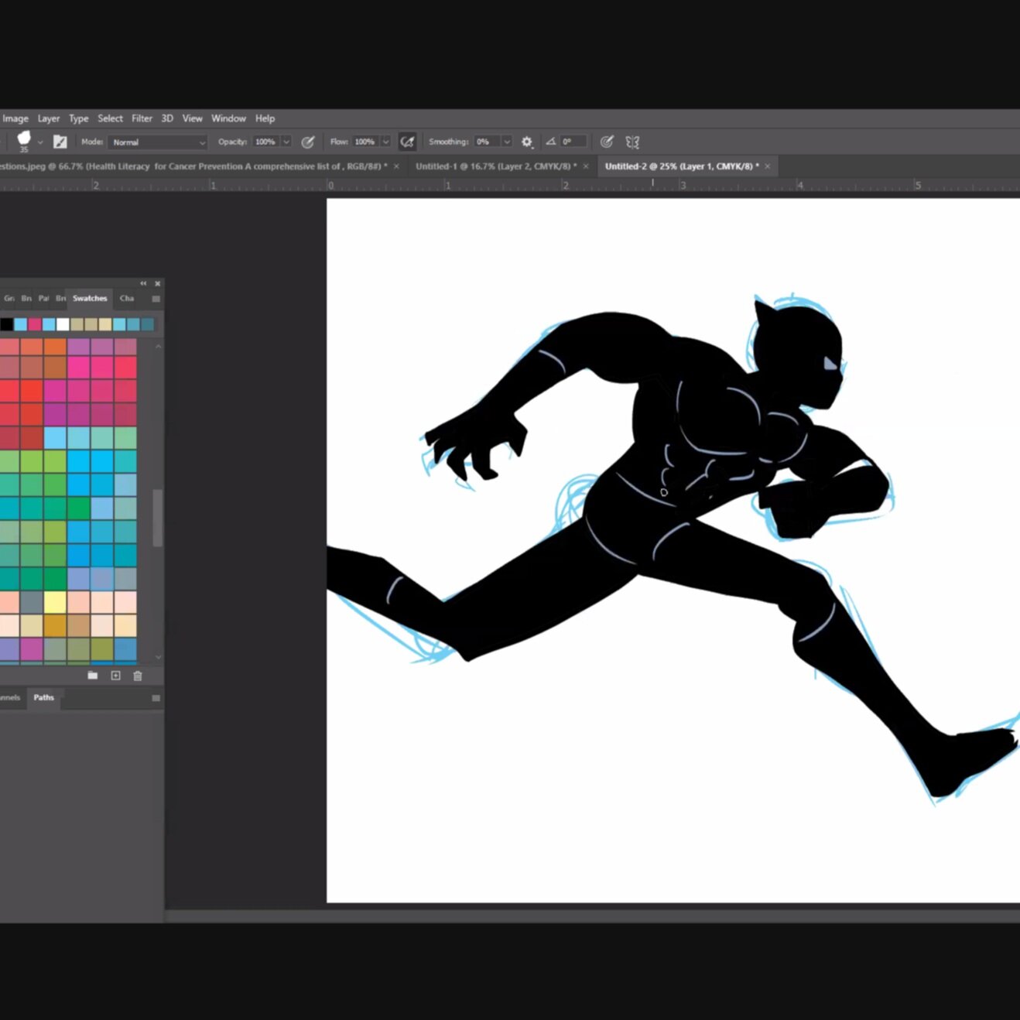Image resolution: width=1020 pixels, height=1020 pixels.
Task: Open the Window menu
Action: click(228, 118)
